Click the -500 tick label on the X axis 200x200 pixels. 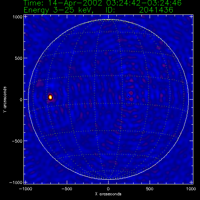click(x=67, y=189)
